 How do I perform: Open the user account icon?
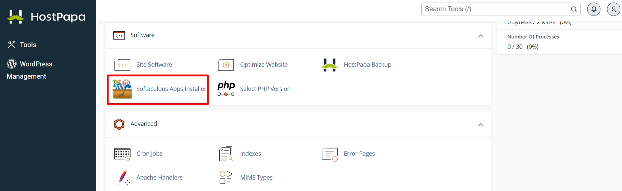pos(614,9)
